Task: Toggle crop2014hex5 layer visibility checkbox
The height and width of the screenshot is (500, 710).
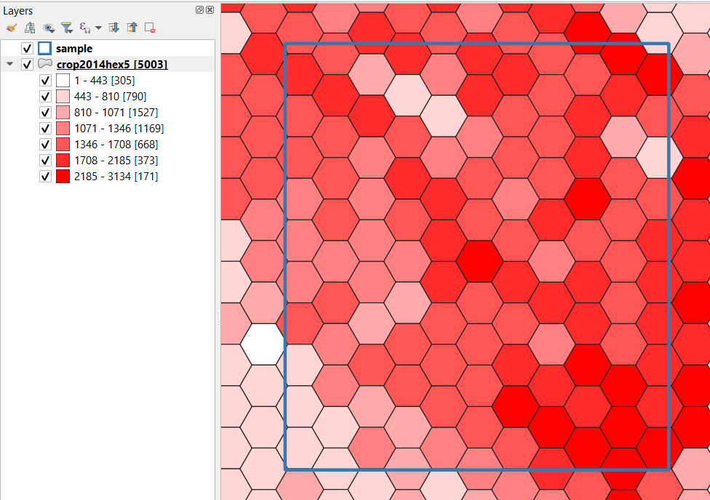Action: [x=28, y=65]
